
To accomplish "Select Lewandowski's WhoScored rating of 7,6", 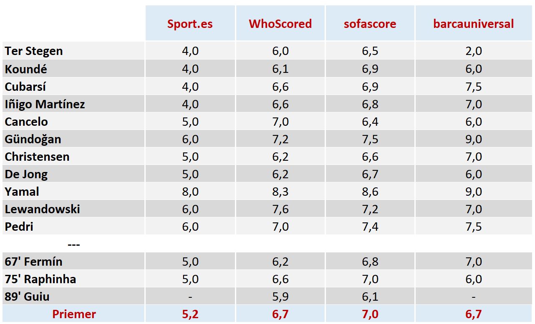I will 280,209.
